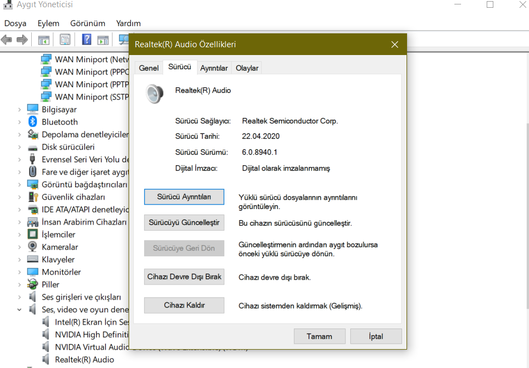Viewport: 529px width, 368px height.
Task: Click the Monitörler display icon
Action: tap(33, 272)
